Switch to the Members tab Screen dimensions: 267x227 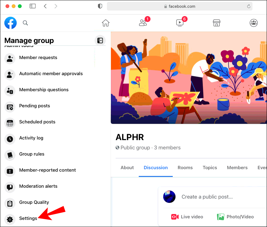click(237, 168)
